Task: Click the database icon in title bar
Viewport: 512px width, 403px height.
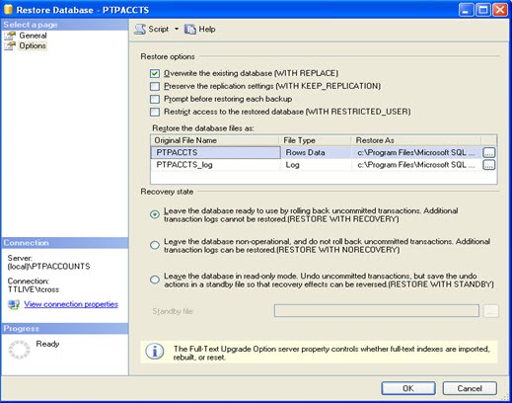Action: (8, 10)
